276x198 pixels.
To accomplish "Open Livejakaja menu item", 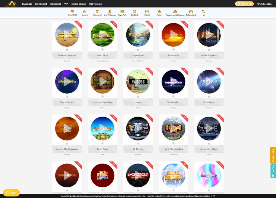I will click(27, 4).
